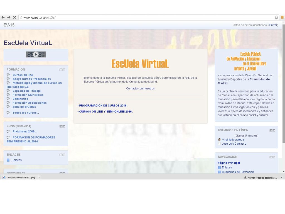Open Espacios de Trabajo category
This screenshot has height=214, width=285.
[x=26, y=91]
